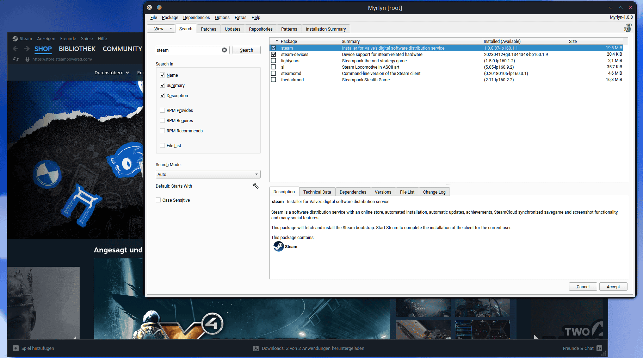Click the Cancel button

[583, 287]
